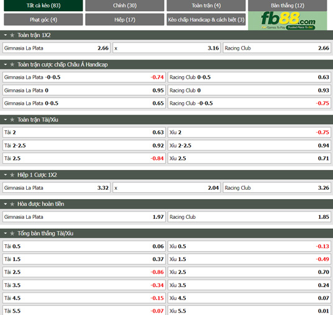The image size is (333, 315).
Task: Pick Xỉu 2.5 at 0.71
Action: [x=249, y=158]
